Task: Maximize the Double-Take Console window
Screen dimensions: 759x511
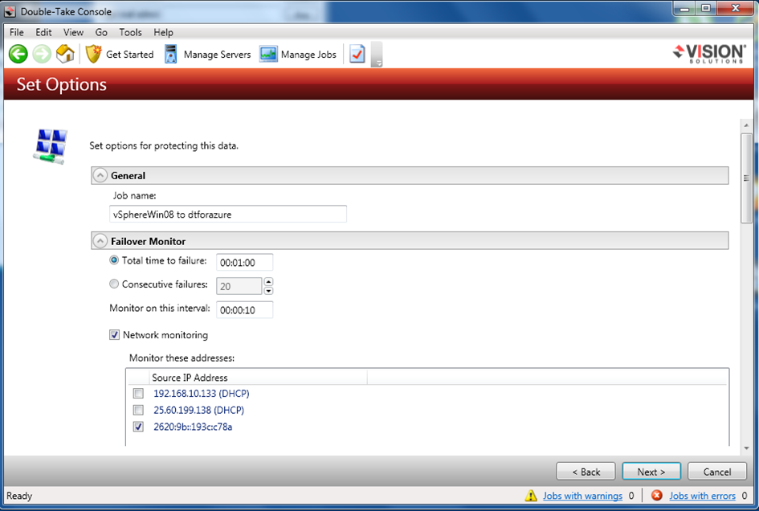Action: click(706, 8)
